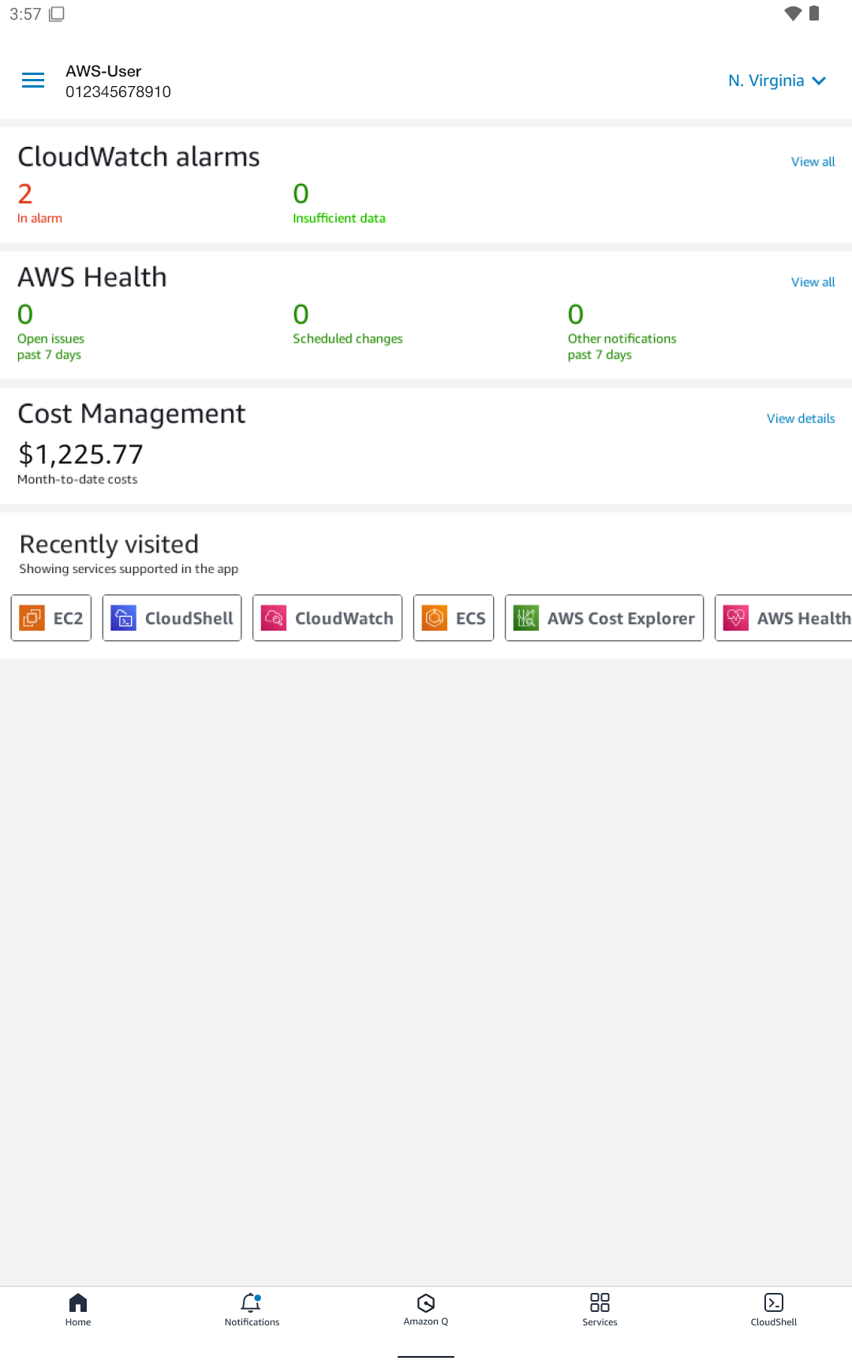
Task: Launch CloudShell from recently visited chips
Action: click(172, 618)
